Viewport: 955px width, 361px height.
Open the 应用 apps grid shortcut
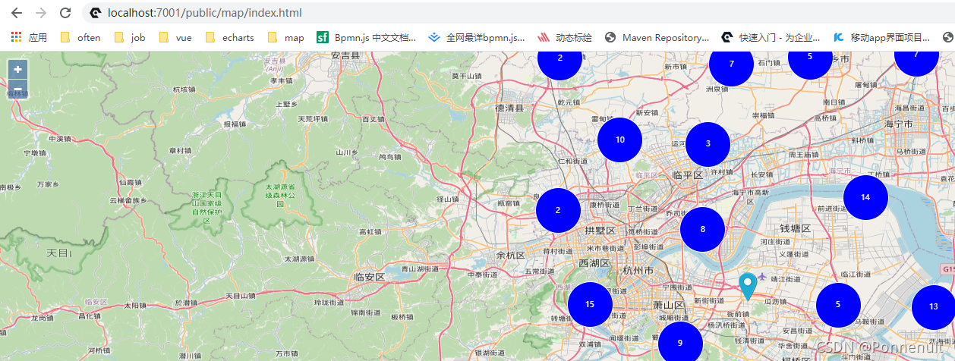pos(29,37)
